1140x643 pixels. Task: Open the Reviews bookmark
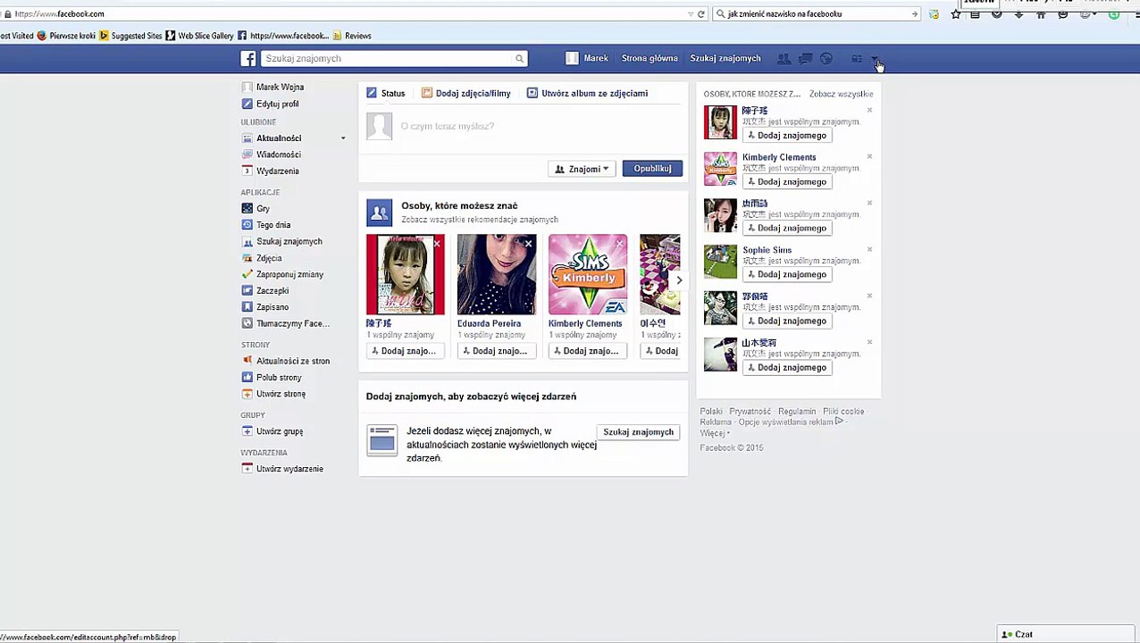coord(352,36)
